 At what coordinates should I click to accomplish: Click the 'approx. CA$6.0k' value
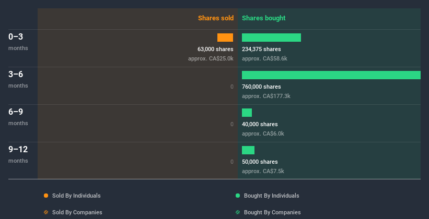(263, 133)
